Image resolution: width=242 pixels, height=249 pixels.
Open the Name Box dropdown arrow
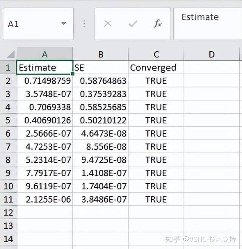[x=64, y=24]
